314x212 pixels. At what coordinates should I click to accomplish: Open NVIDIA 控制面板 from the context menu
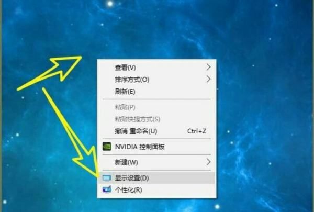point(156,147)
